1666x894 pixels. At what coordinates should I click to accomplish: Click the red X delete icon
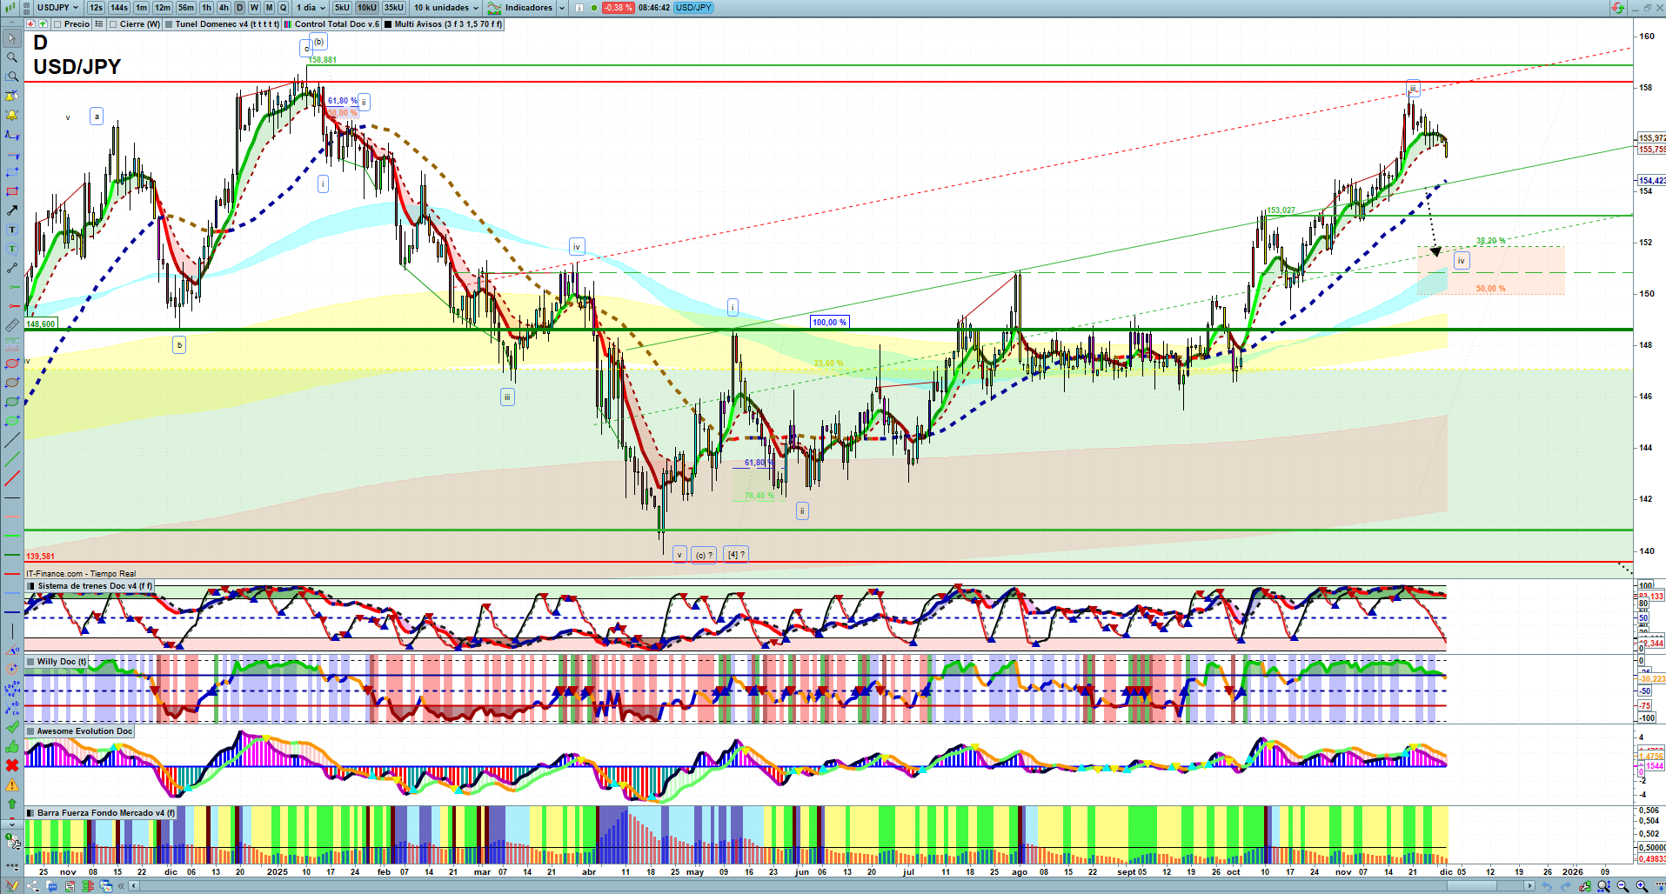[11, 765]
